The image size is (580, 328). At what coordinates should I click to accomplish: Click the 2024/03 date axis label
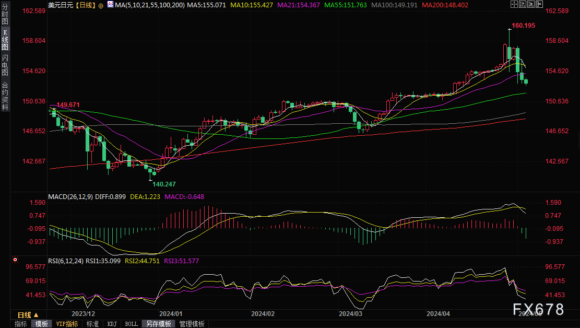[x=351, y=313]
